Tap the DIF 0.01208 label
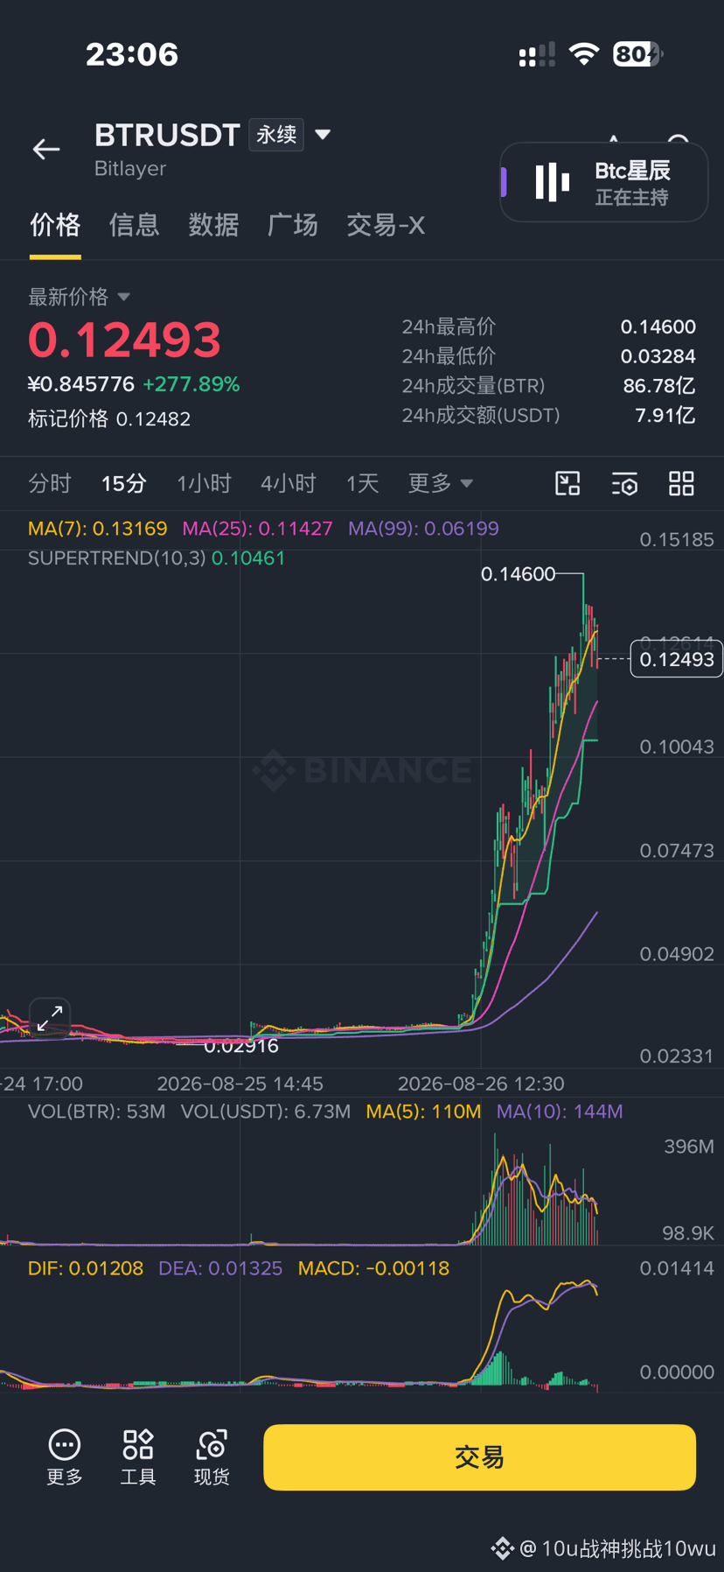 tap(86, 1268)
